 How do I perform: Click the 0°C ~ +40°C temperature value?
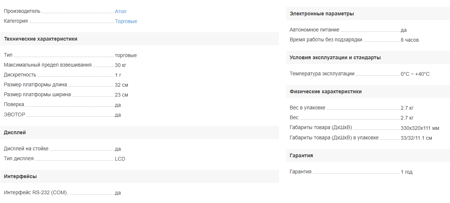(415, 74)
